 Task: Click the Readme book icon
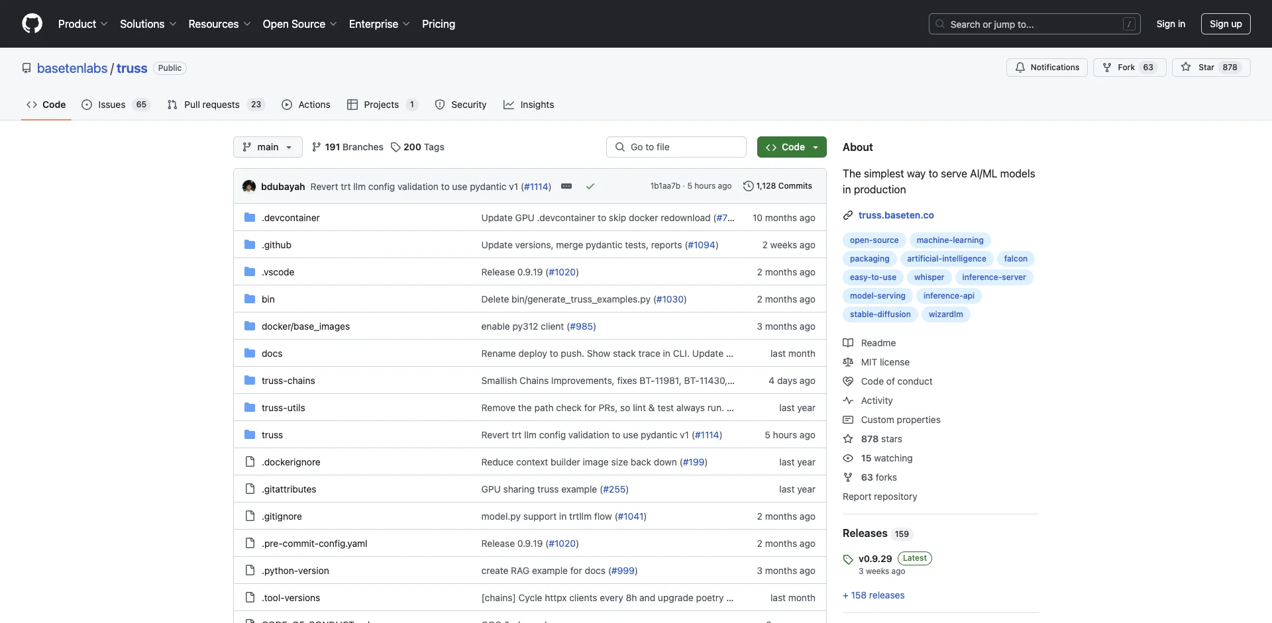[x=848, y=343]
